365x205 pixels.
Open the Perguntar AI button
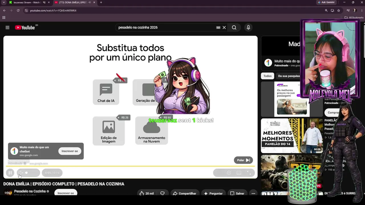tap(213, 193)
